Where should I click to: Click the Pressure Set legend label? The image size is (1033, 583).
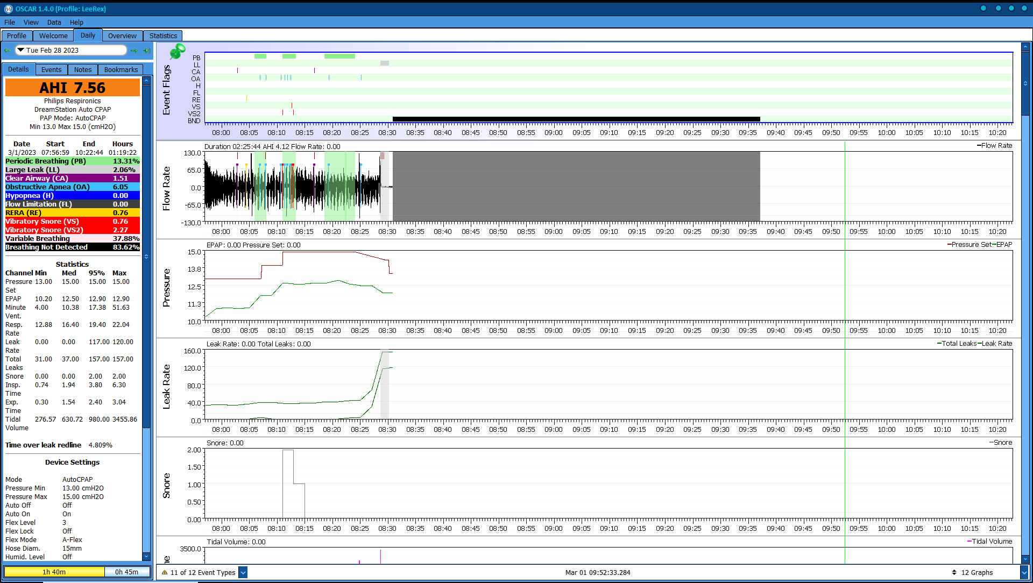point(971,244)
